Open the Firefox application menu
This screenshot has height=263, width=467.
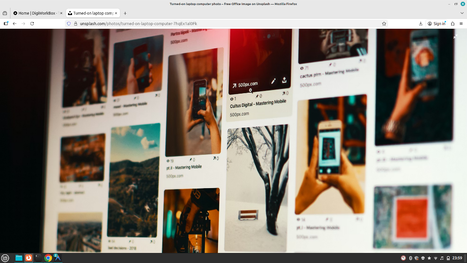point(461,23)
